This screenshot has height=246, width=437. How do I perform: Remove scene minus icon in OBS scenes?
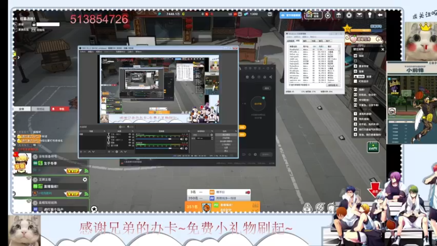click(x=85, y=152)
